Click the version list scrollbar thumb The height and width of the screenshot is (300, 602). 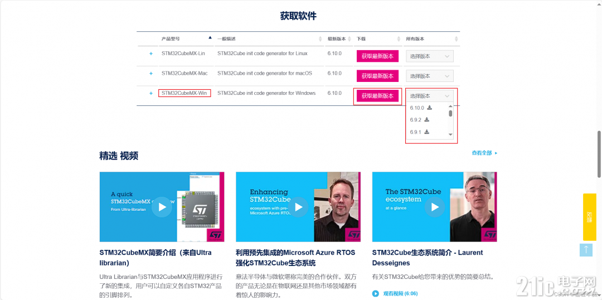pyautogui.click(x=451, y=113)
